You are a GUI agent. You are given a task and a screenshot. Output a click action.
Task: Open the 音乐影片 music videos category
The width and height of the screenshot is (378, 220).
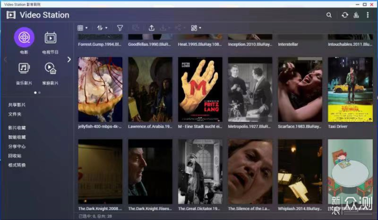pos(24,68)
